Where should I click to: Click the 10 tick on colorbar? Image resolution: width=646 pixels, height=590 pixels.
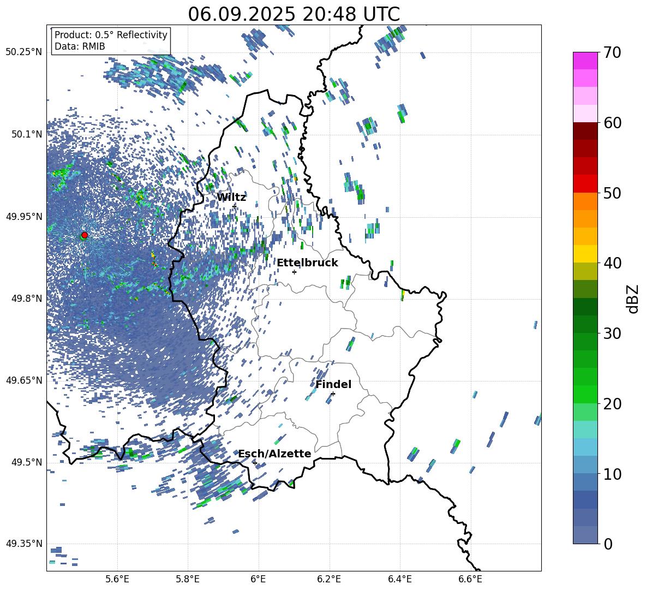(612, 474)
